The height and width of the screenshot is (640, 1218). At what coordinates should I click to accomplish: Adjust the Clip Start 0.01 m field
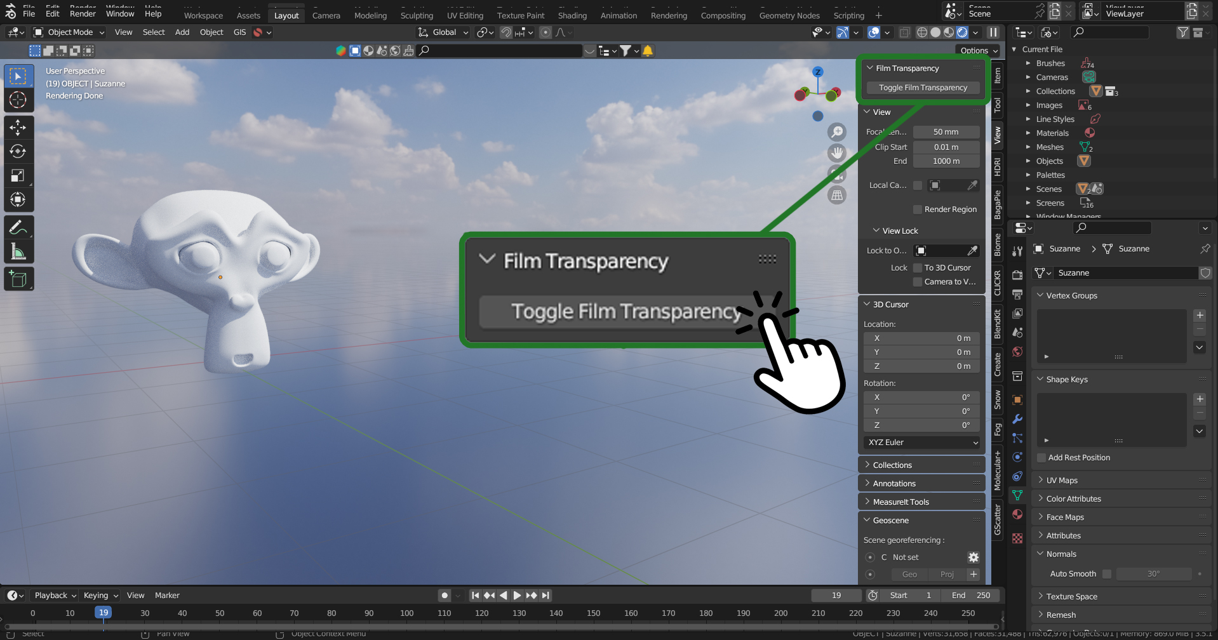tap(946, 147)
